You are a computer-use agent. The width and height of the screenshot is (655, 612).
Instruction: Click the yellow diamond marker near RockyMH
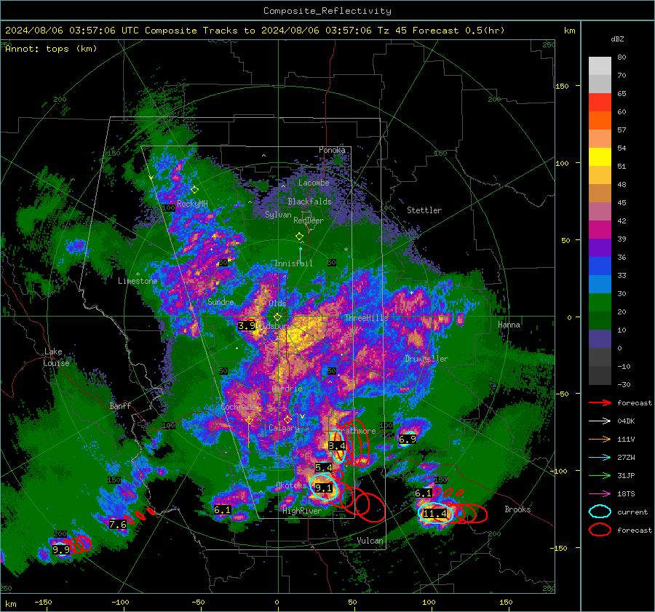[194, 190]
